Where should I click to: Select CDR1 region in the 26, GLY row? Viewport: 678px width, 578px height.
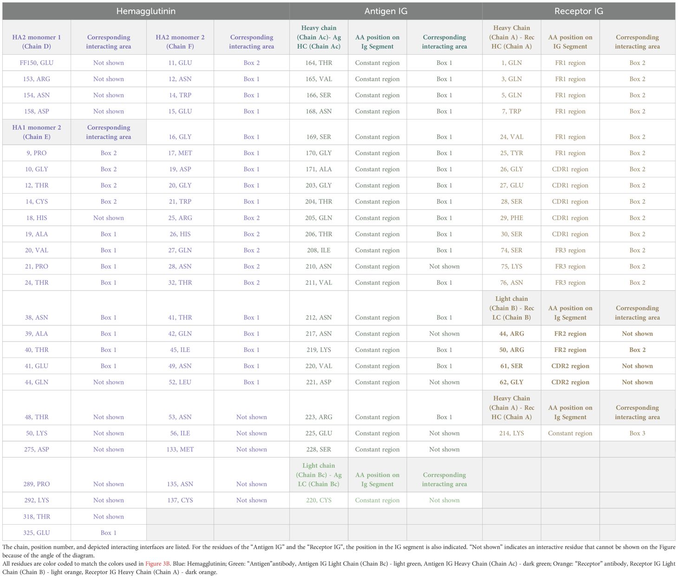570,169
